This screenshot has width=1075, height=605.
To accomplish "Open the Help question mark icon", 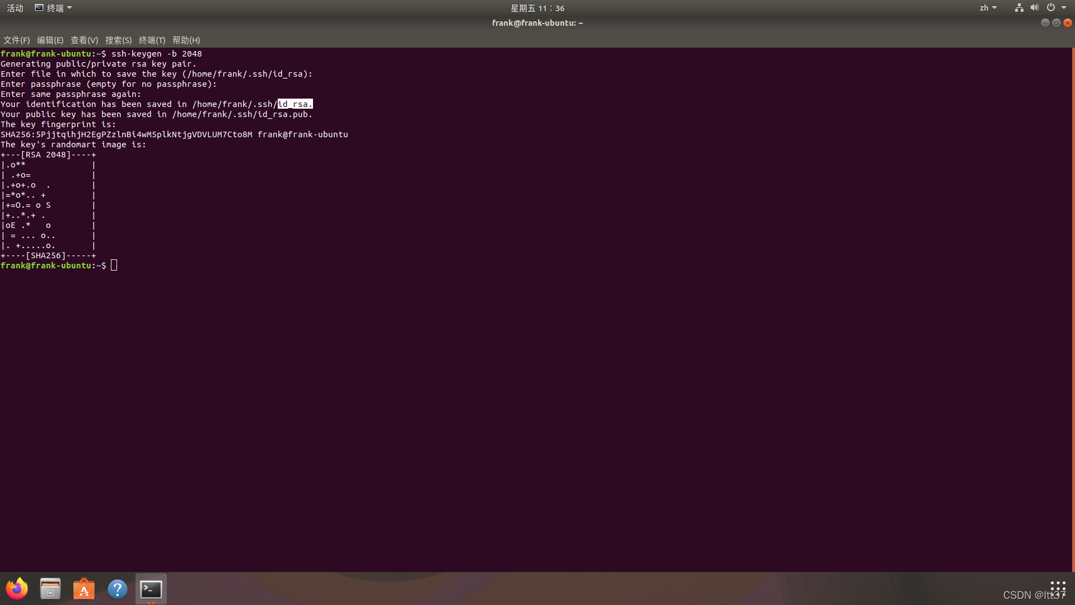I will click(x=118, y=589).
